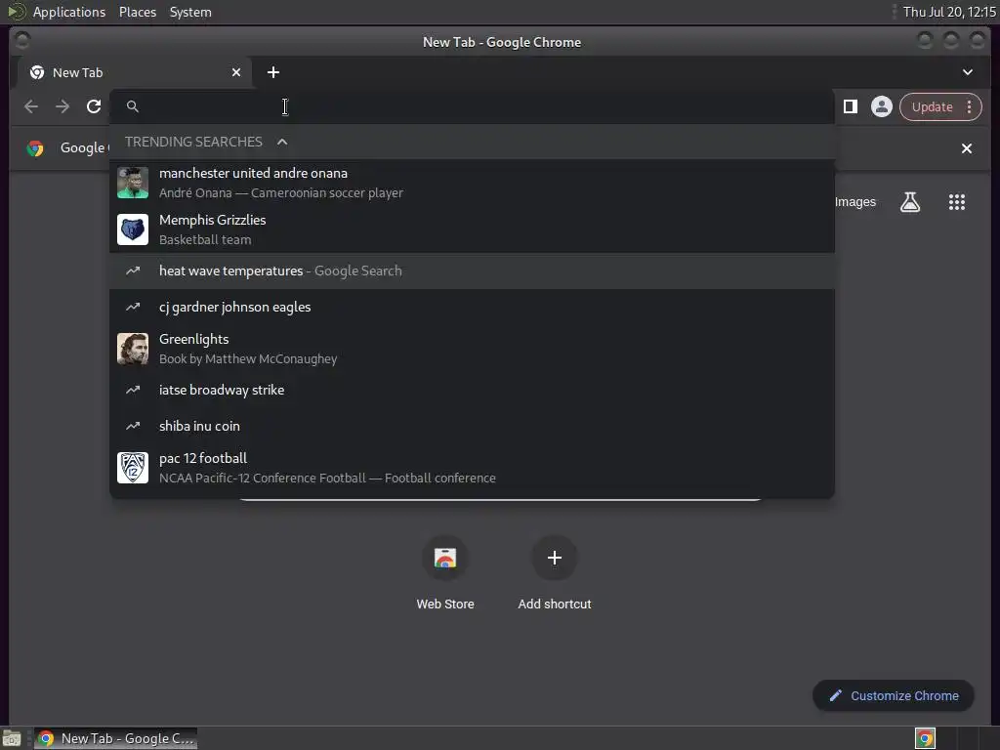Open the Google apps grid icon
Image resolution: width=1000 pixels, height=750 pixels.
point(957,202)
